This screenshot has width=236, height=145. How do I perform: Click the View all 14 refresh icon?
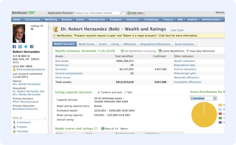tap(103, 129)
